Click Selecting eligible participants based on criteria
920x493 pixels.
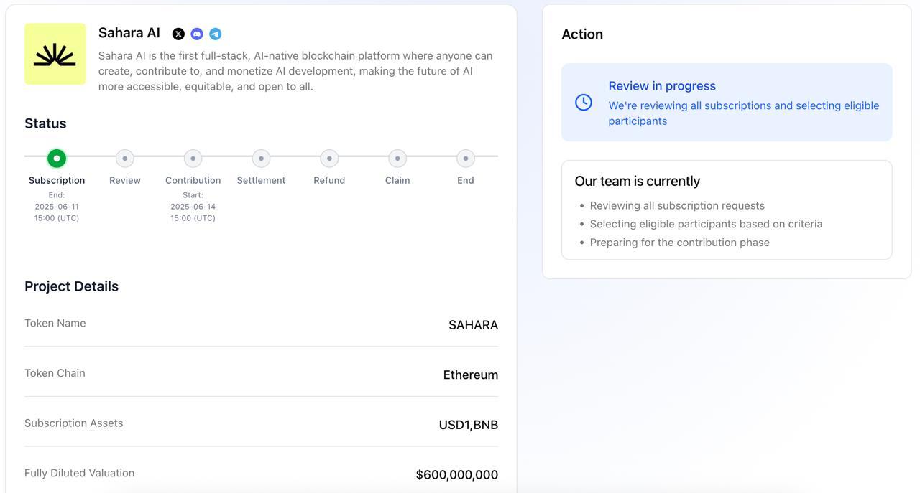coord(706,224)
